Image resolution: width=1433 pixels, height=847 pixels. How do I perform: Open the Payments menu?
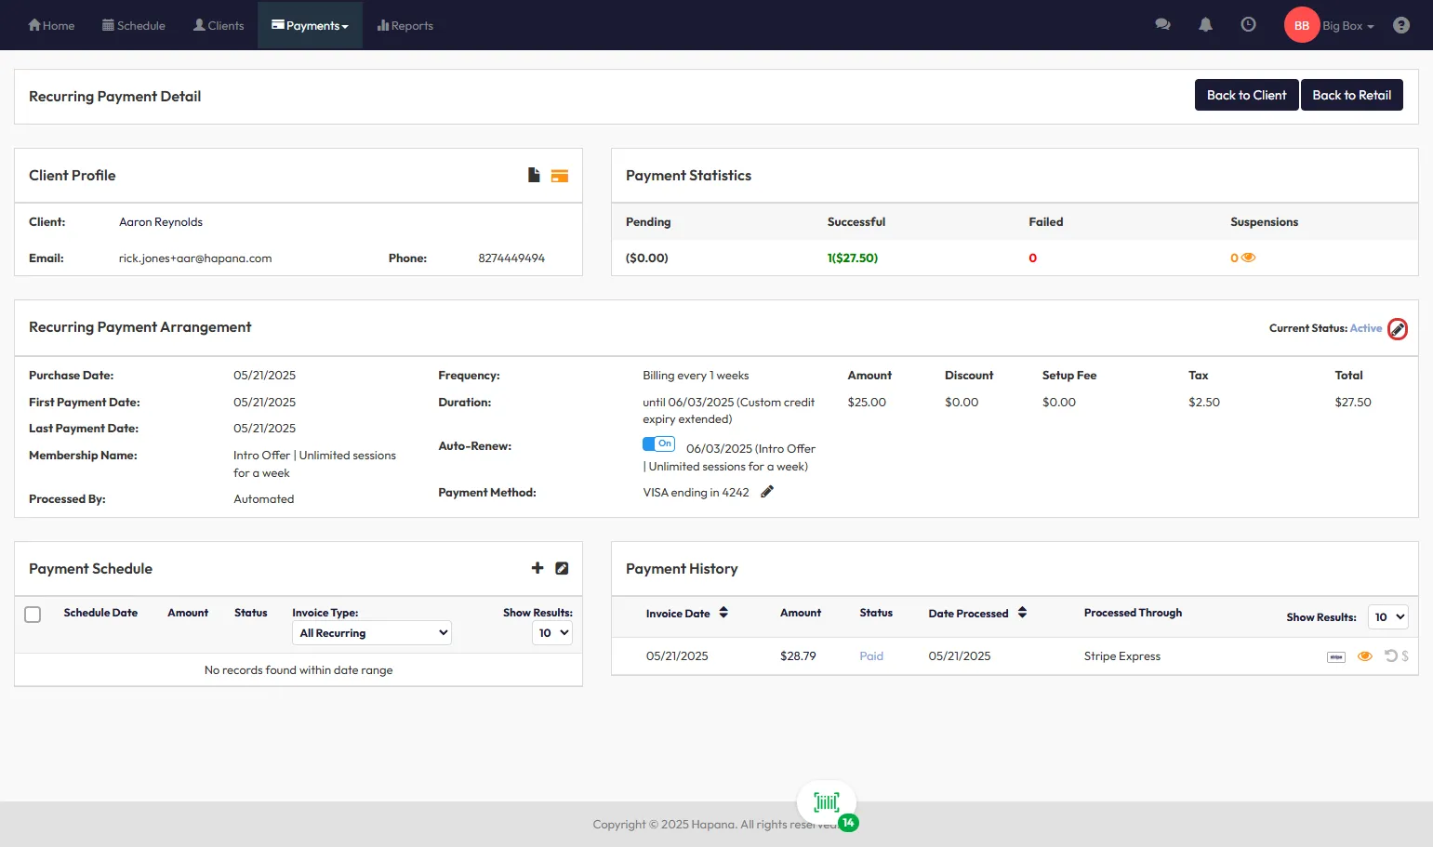pyautogui.click(x=310, y=26)
